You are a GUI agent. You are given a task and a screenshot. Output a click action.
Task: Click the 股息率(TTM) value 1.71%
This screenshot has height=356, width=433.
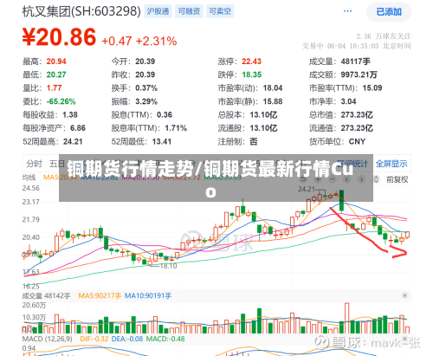[176, 128]
